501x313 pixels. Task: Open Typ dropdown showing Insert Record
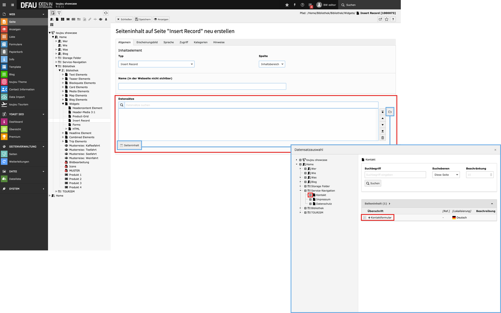(x=156, y=64)
